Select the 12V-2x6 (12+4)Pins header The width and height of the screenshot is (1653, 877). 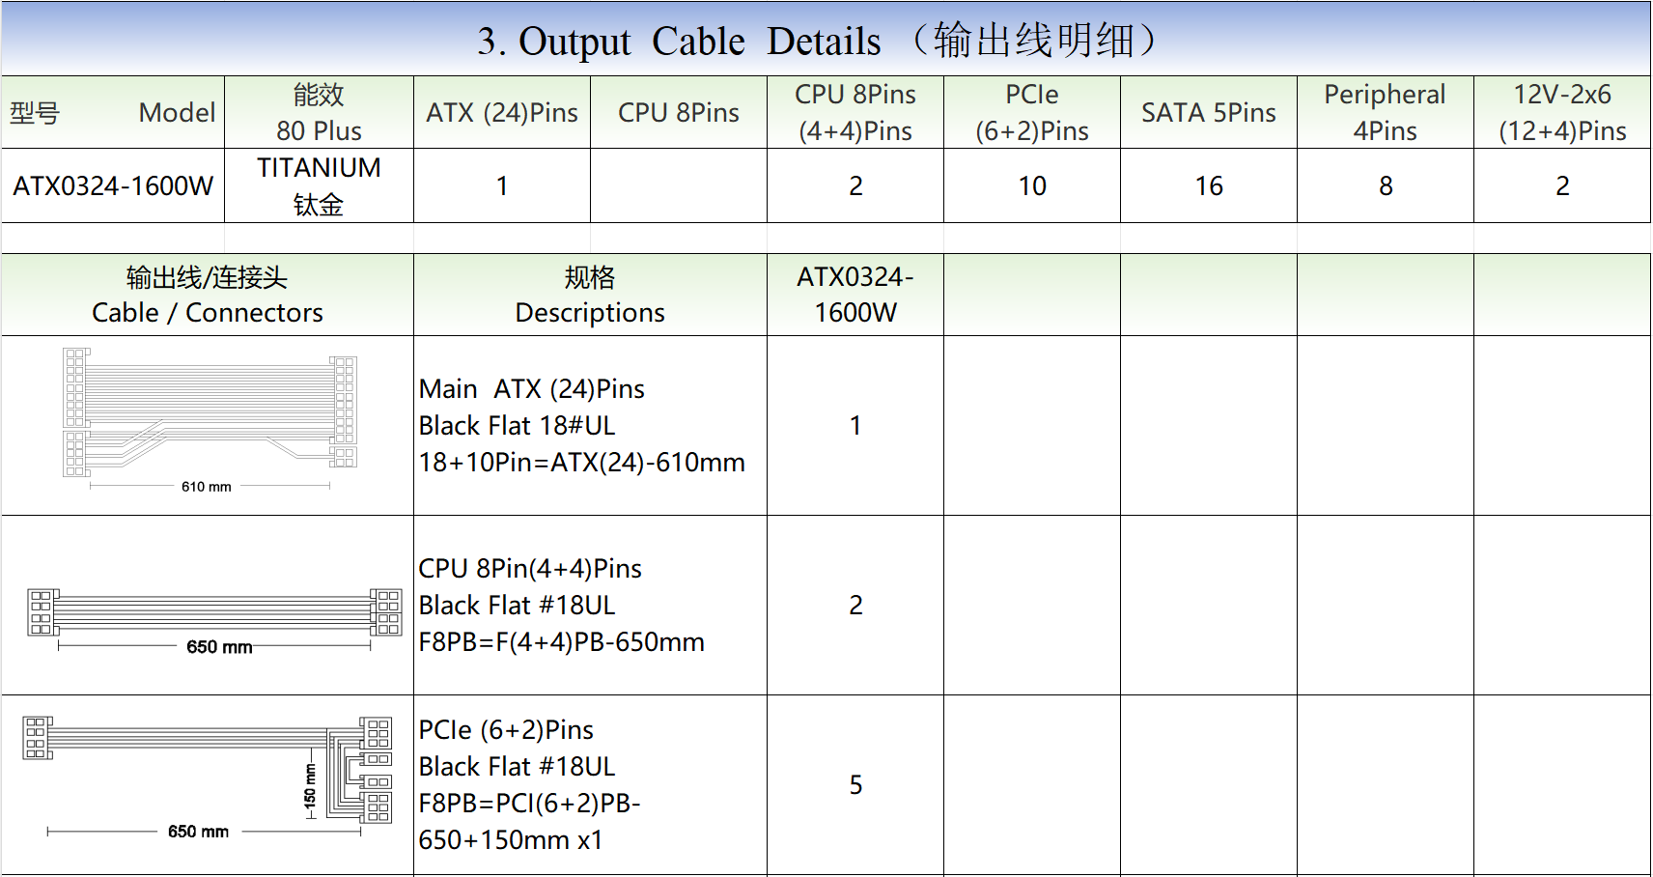click(1562, 113)
